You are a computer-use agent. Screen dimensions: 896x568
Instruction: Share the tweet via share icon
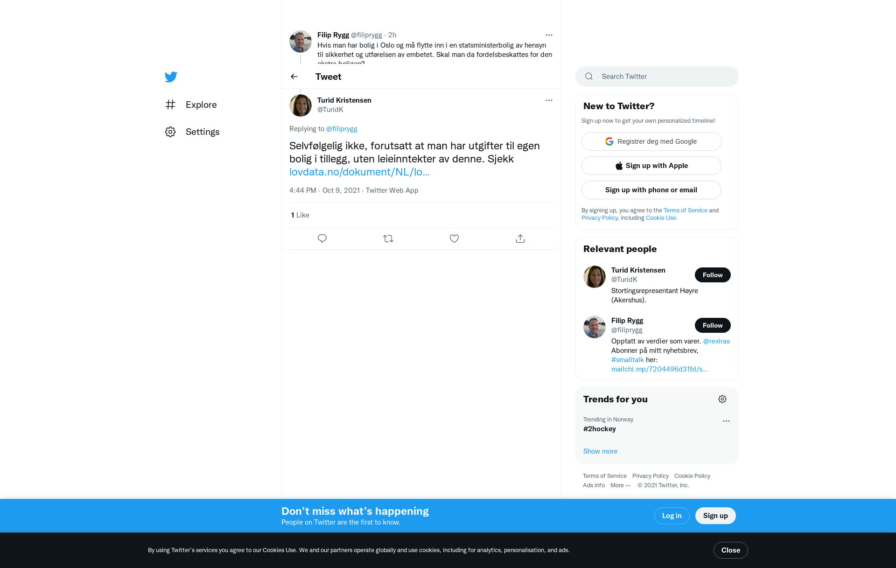tap(520, 238)
